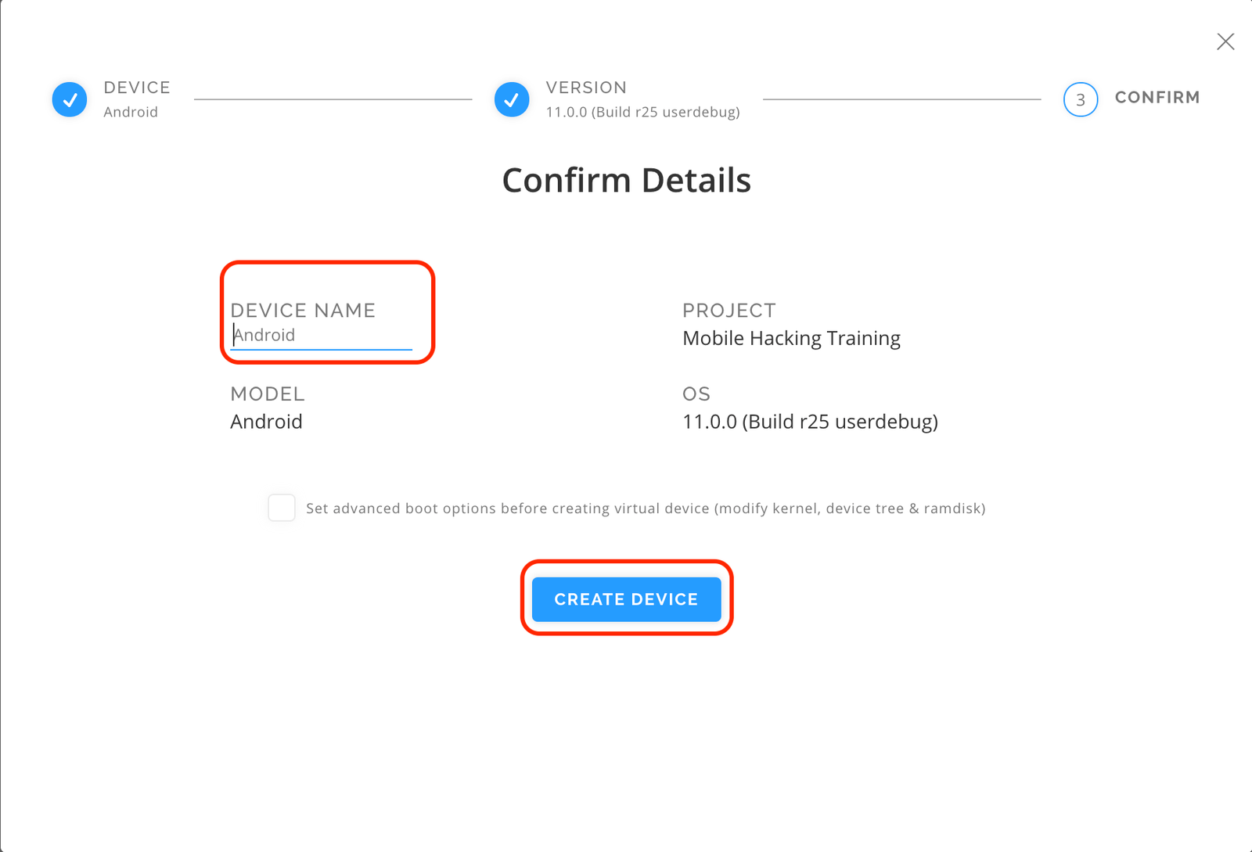This screenshot has height=852, width=1252.
Task: Select the VERSION step label
Action: point(586,87)
